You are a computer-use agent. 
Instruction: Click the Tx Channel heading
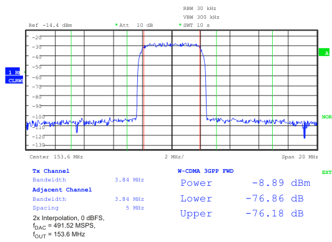(x=51, y=171)
